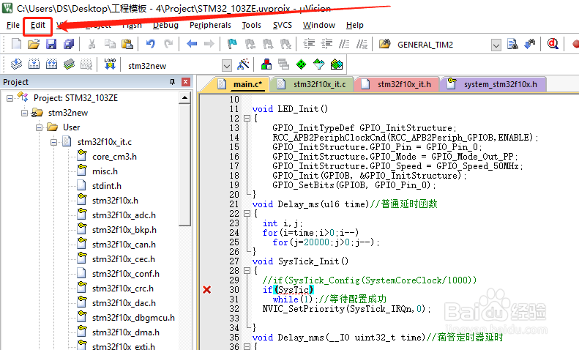The image size is (579, 350).
Task: Select core_cm3.h in the project tree
Action: 114,157
